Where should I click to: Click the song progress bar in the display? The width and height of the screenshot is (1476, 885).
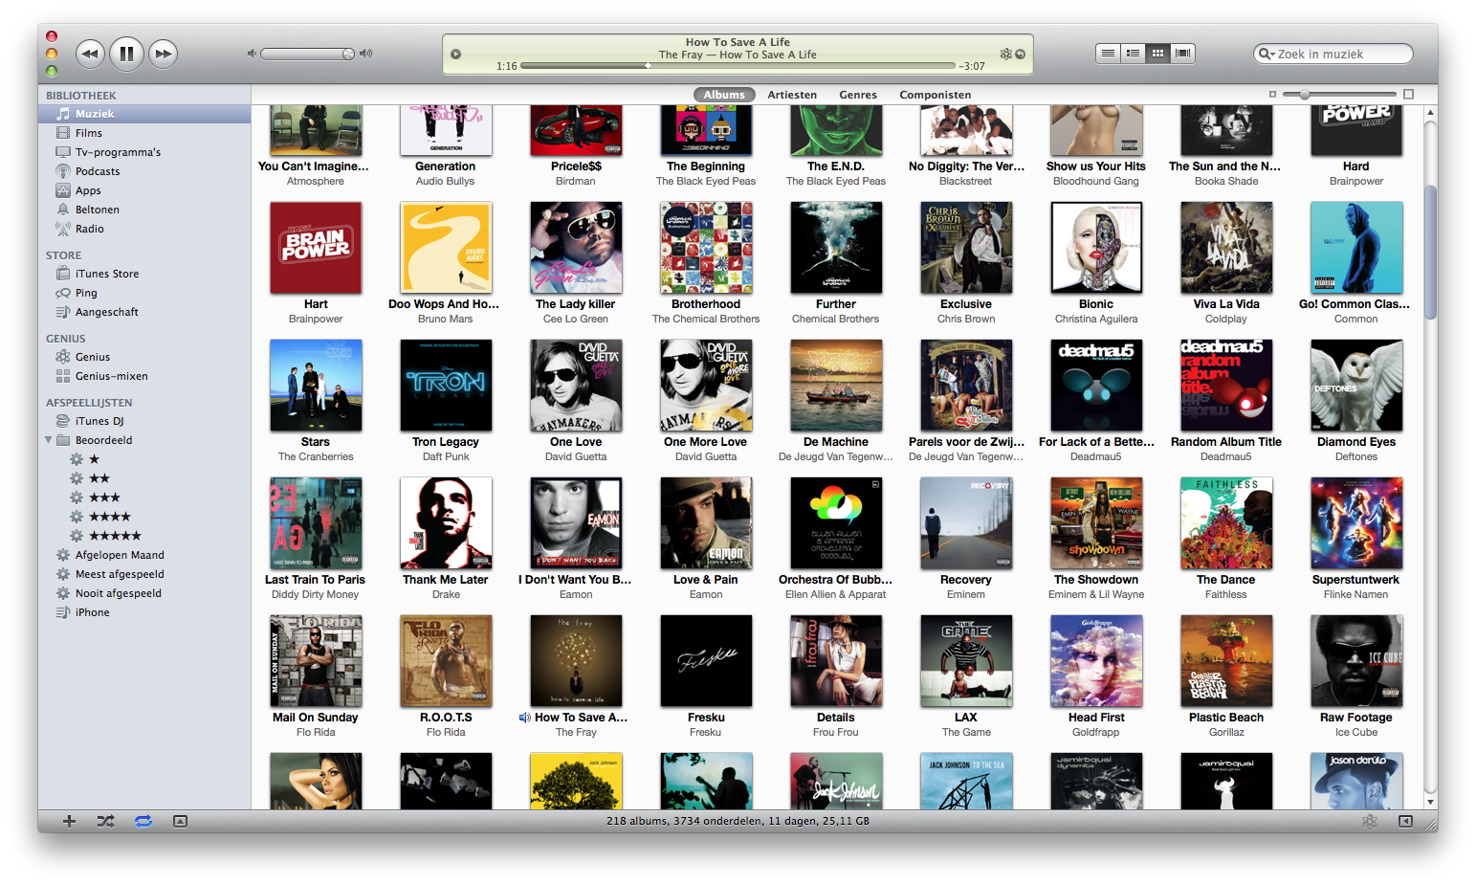click(738, 66)
